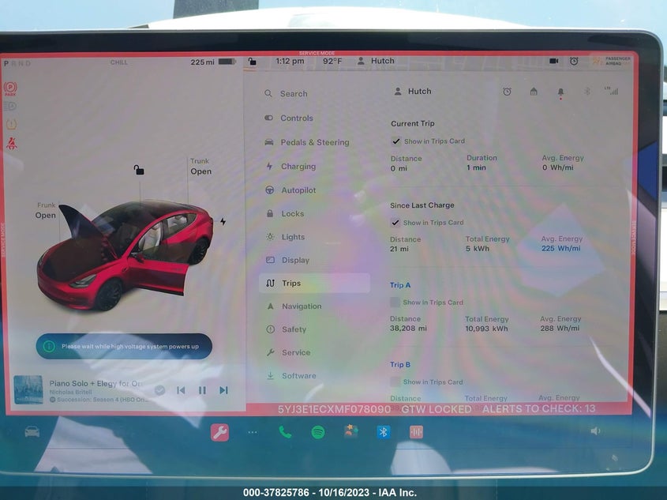Check Trip A Show in Trips Card
Image resolution: width=667 pixels, height=500 pixels.
tap(395, 302)
